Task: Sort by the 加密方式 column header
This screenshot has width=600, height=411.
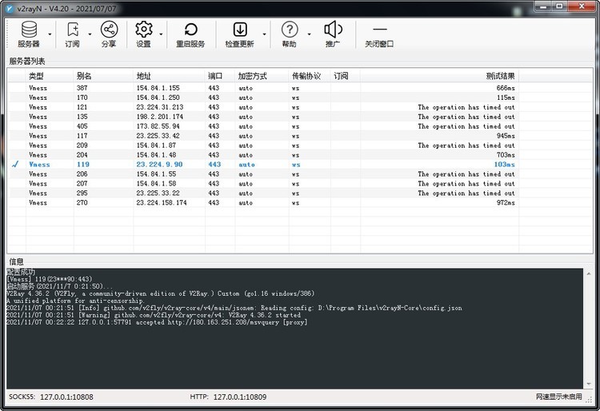Action: click(x=262, y=76)
